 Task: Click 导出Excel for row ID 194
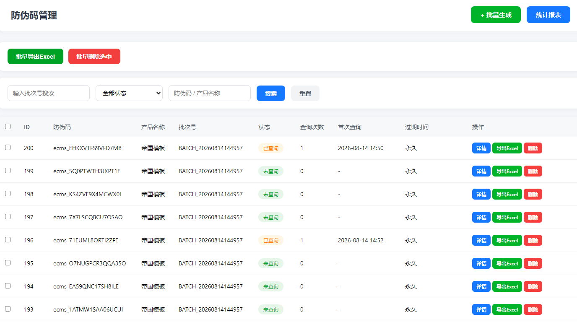[x=507, y=286]
